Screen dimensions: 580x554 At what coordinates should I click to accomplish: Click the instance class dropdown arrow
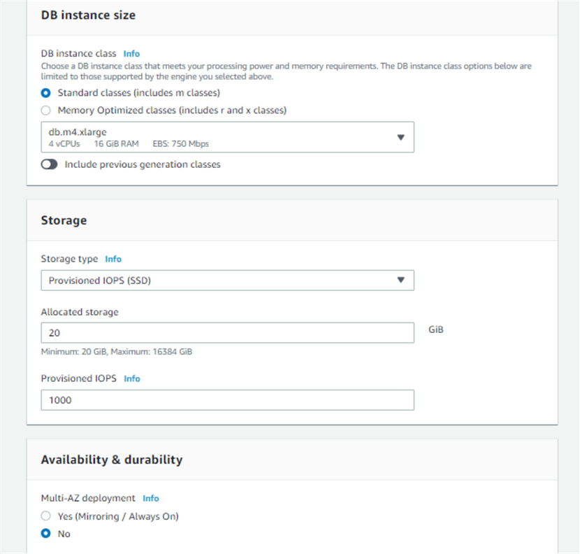[400, 137]
